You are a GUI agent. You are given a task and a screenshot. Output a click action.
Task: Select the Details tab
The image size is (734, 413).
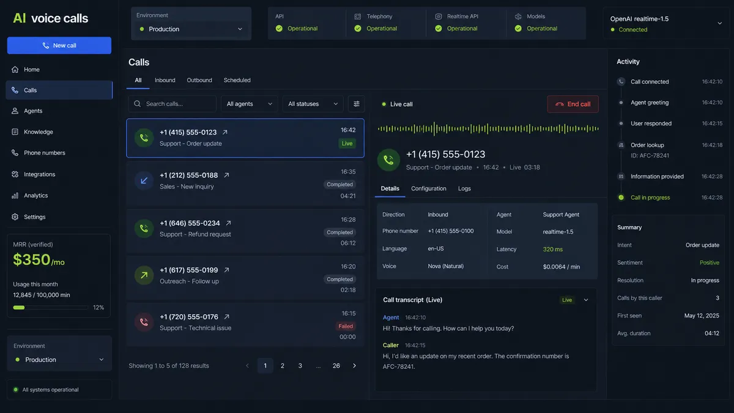(390, 188)
